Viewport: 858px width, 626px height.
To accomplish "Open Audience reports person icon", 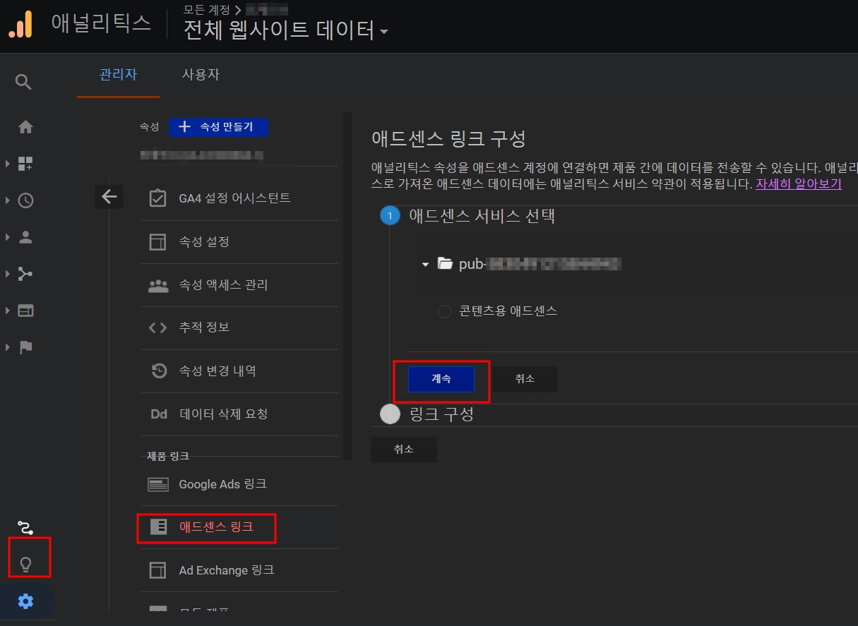I will [25, 237].
